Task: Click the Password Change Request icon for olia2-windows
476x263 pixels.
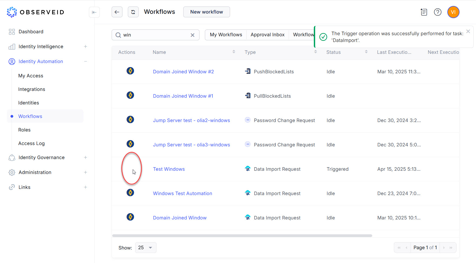Action: point(248,120)
